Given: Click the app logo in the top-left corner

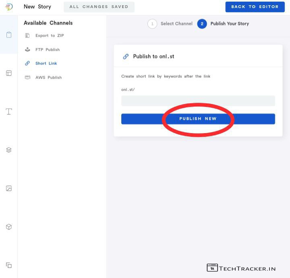Looking at the screenshot, I should tap(9, 7).
